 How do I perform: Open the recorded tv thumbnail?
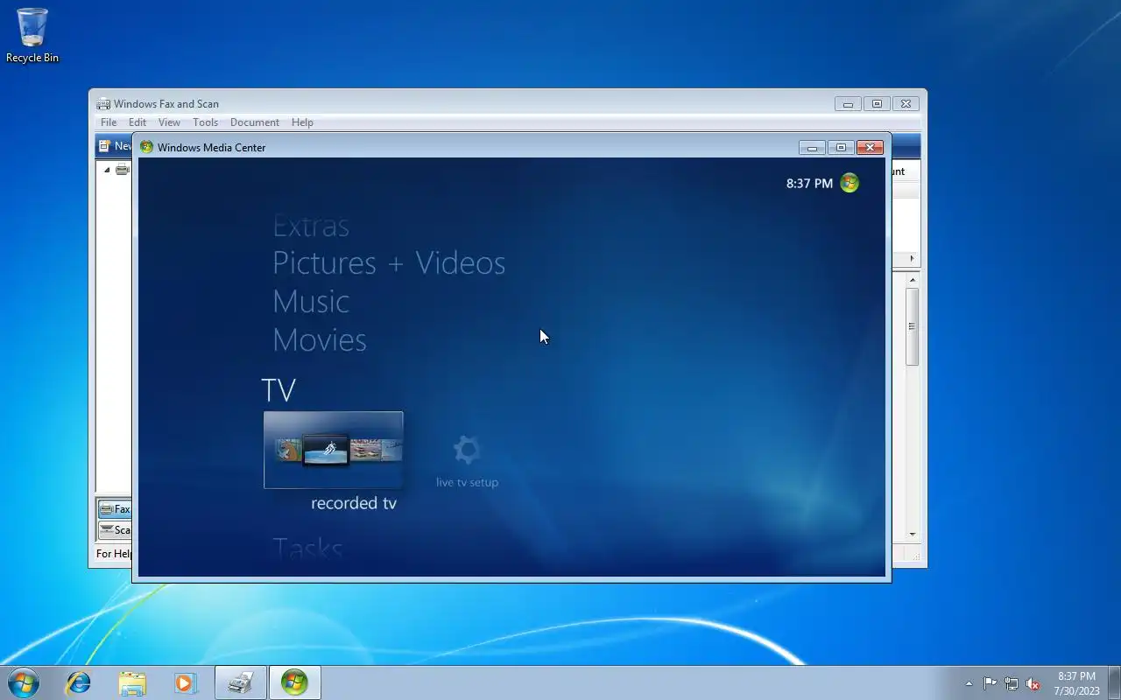(x=334, y=450)
